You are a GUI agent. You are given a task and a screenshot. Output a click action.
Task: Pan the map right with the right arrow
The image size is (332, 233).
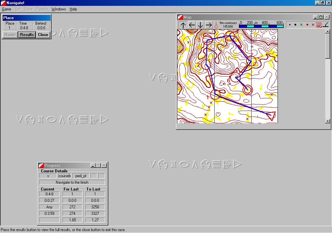(x=208, y=25)
